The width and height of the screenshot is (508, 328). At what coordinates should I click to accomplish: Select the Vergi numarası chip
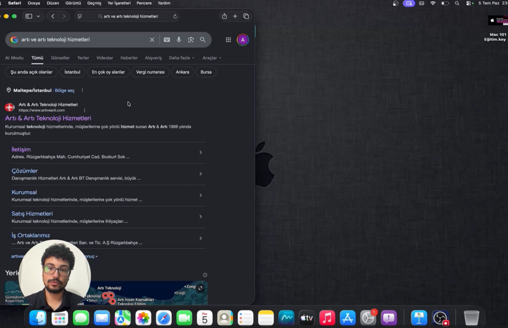pyautogui.click(x=150, y=72)
